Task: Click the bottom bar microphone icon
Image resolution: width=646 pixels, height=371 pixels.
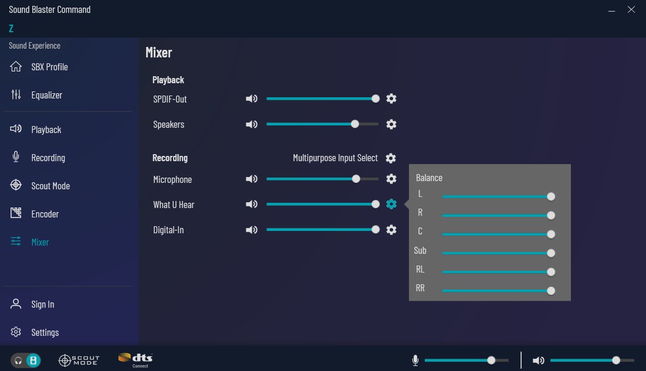Action: (415, 360)
